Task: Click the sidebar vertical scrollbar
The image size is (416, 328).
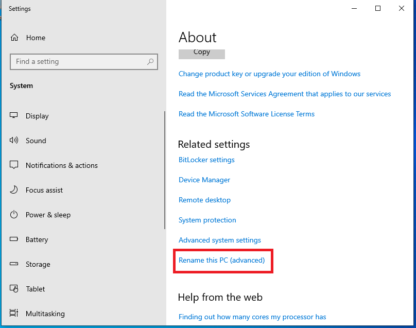Action: coord(165,170)
